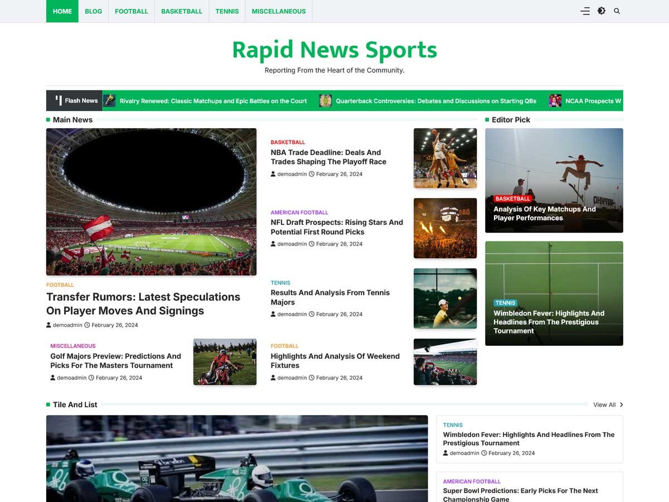Click BASKETBALL category above NBA Trade Deadline

tap(288, 142)
